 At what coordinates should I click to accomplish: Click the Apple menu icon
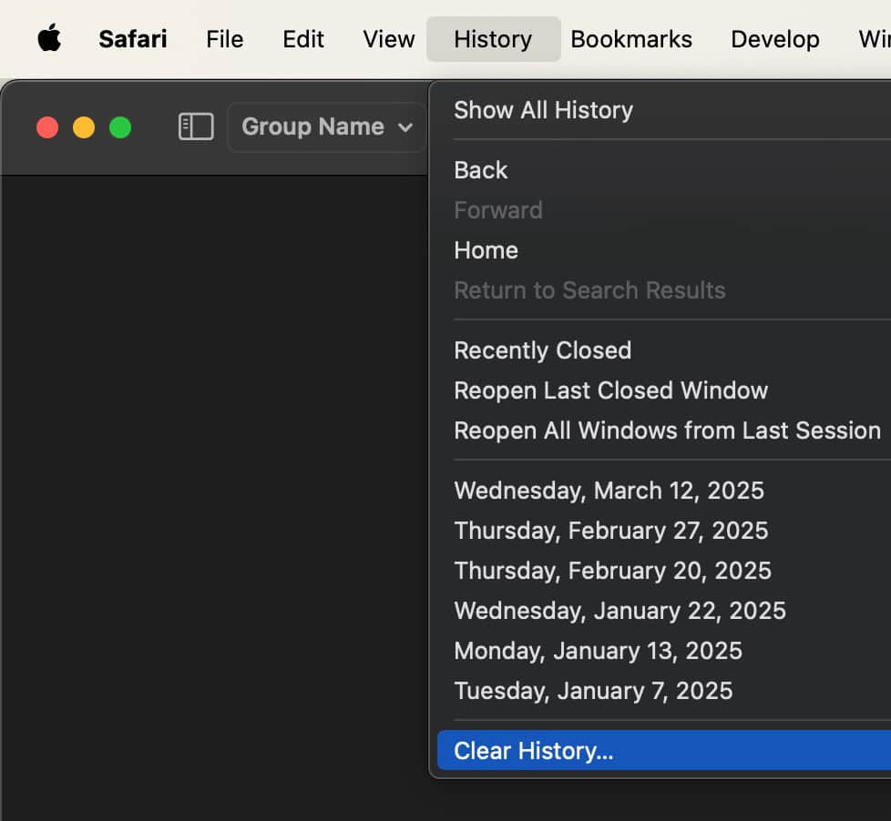tap(49, 38)
